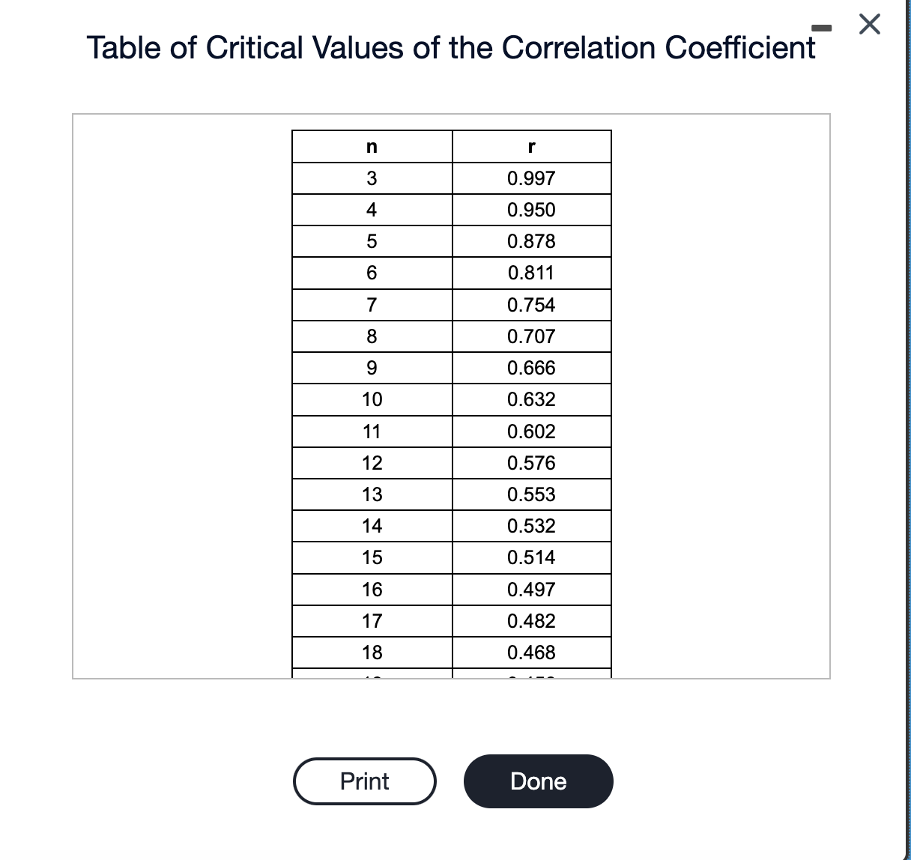Click the n column header
911x860 pixels.
click(372, 146)
